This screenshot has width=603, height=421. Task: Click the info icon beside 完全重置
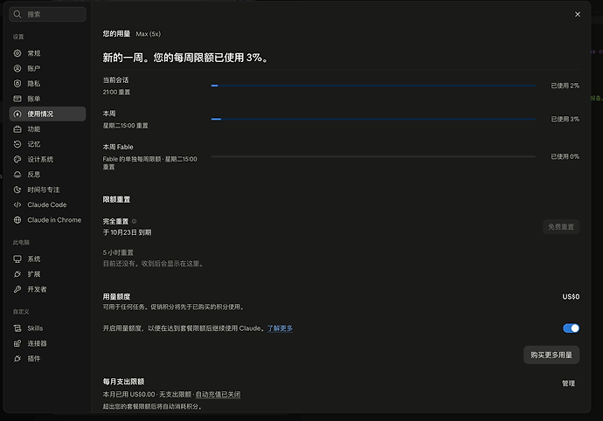[x=135, y=222]
